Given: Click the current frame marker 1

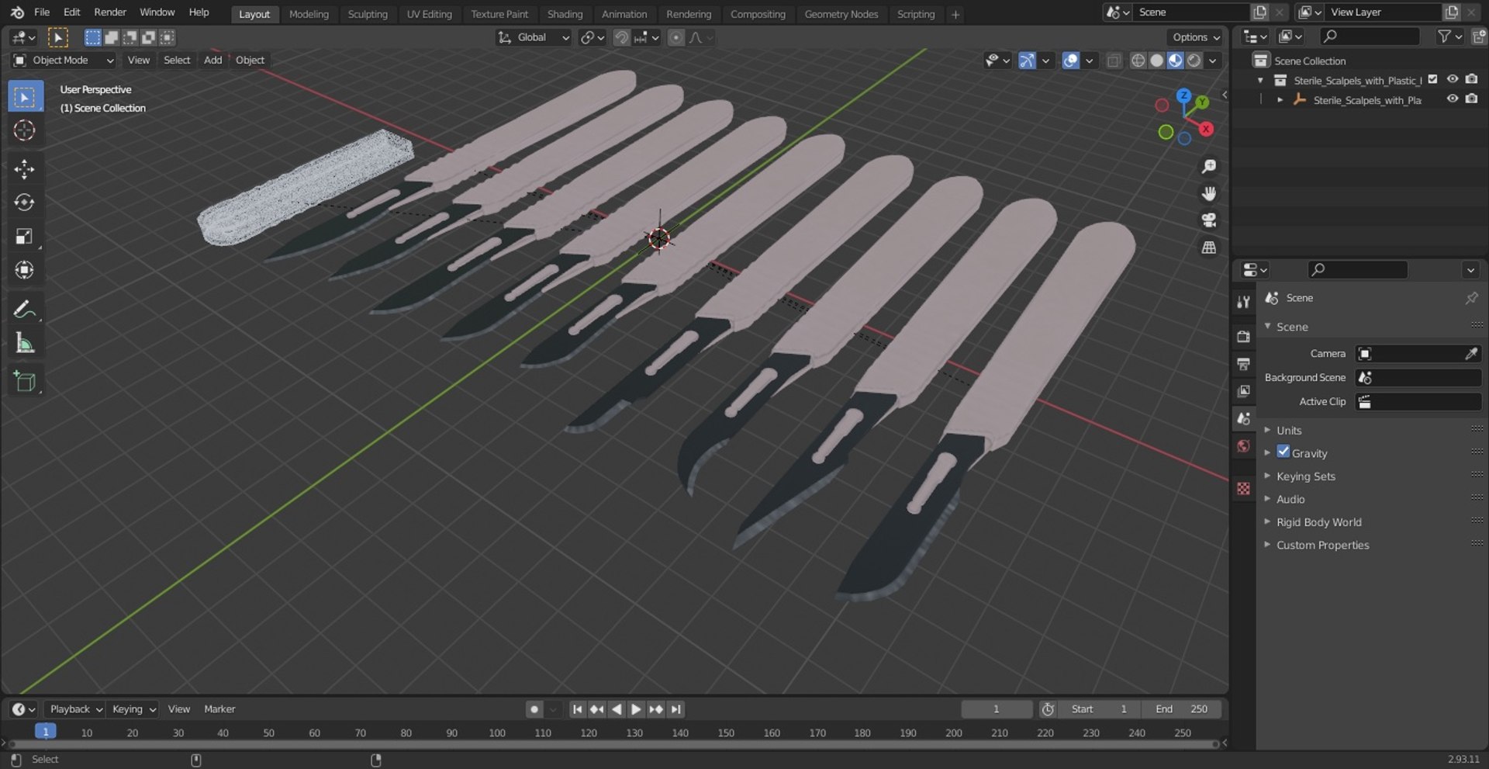Looking at the screenshot, I should [x=46, y=731].
